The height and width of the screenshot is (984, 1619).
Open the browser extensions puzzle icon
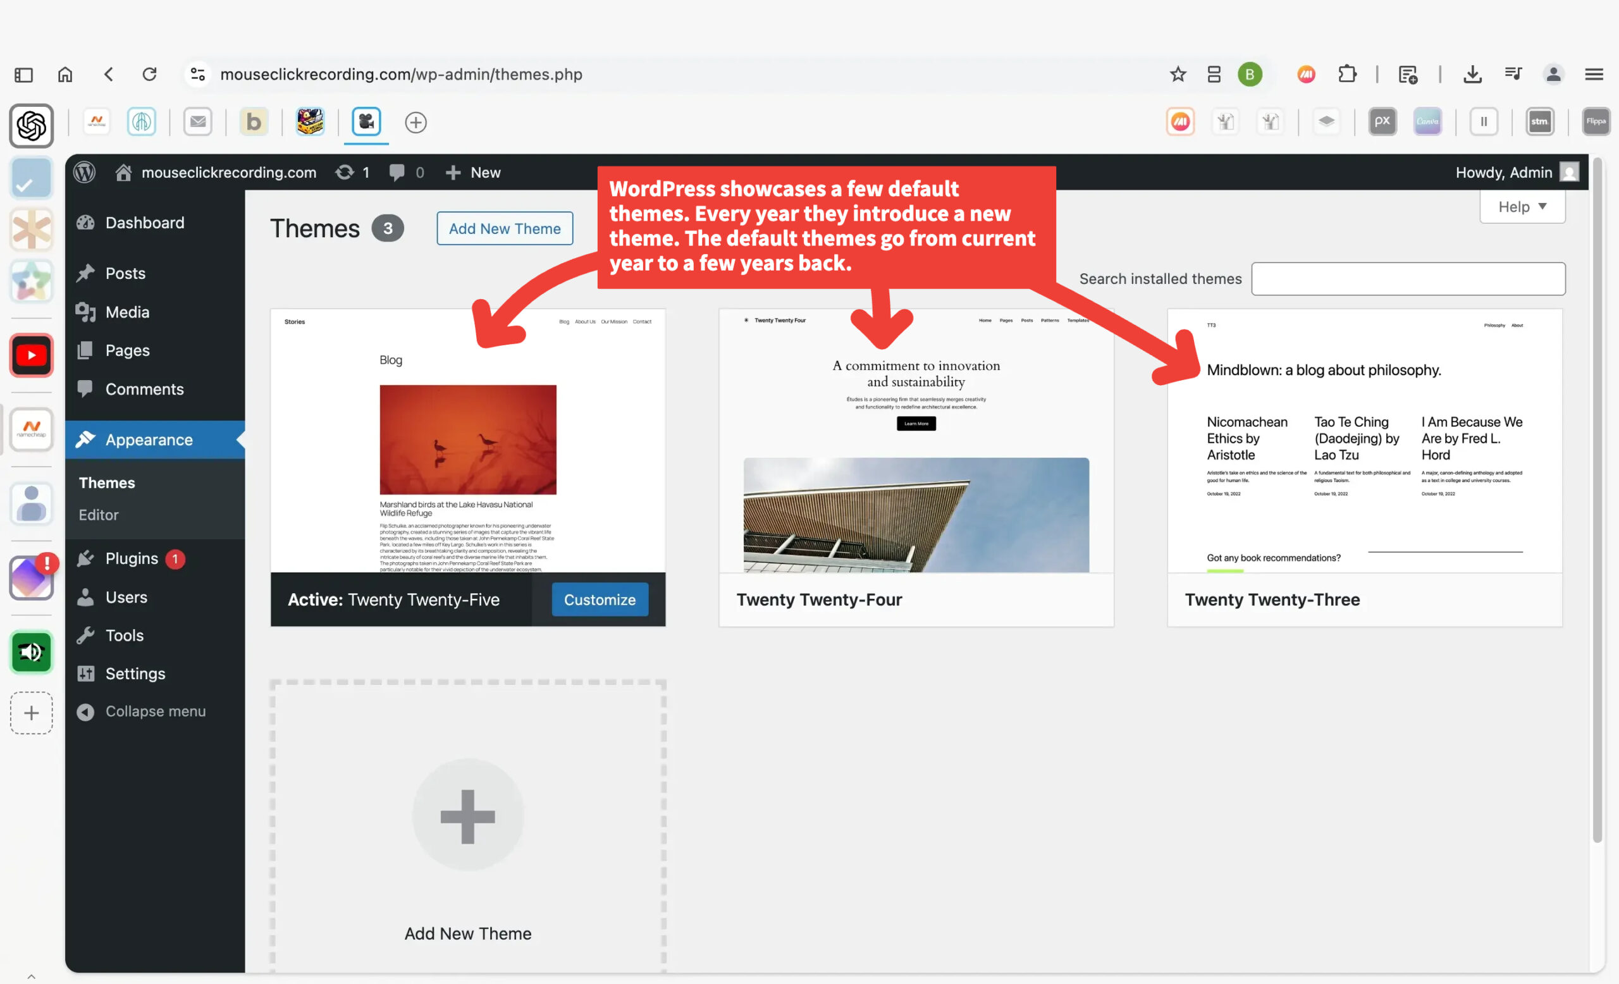tap(1347, 74)
